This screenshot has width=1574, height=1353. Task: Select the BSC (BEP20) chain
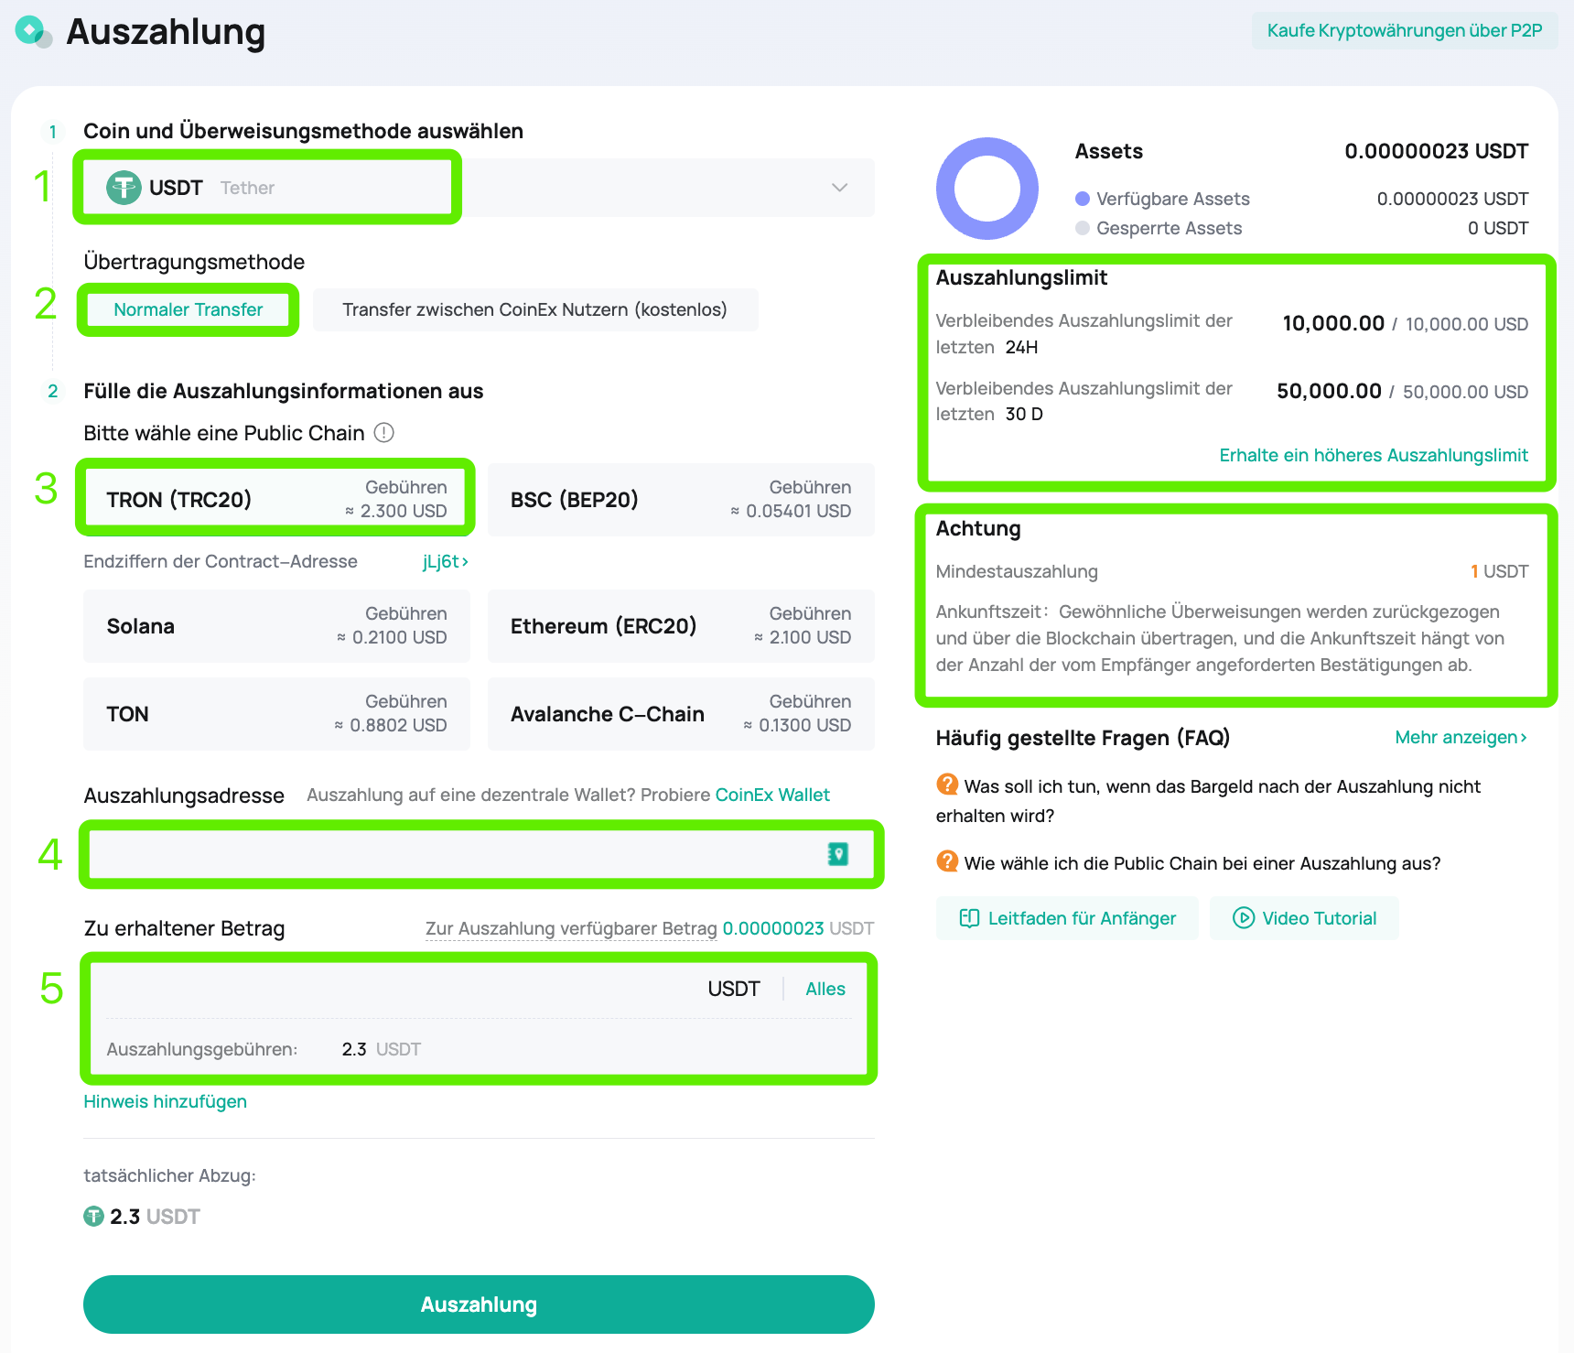[x=680, y=499]
